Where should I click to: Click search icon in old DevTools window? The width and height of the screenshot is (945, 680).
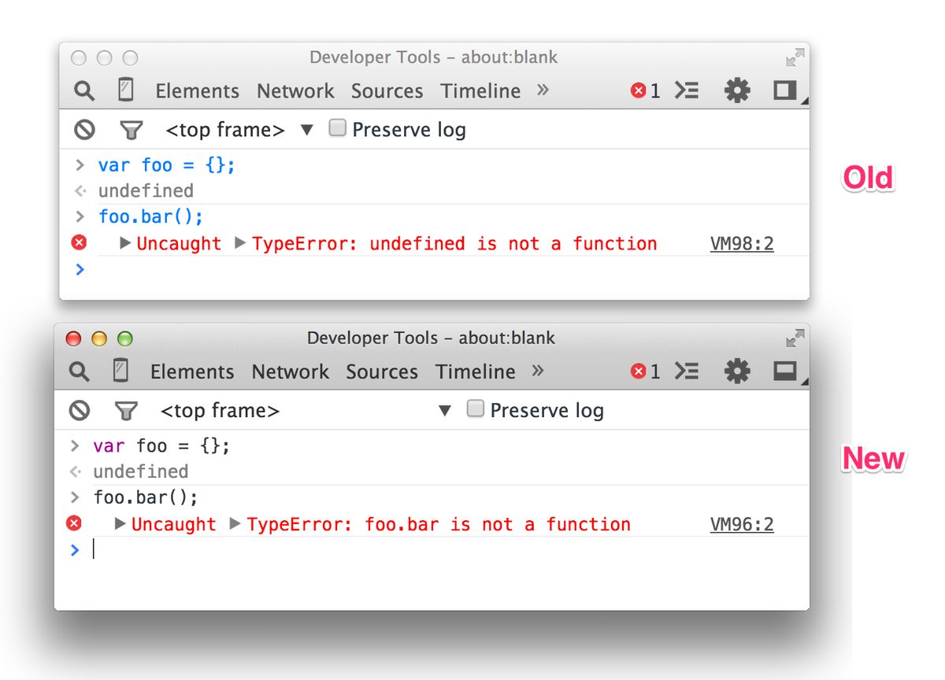point(84,91)
